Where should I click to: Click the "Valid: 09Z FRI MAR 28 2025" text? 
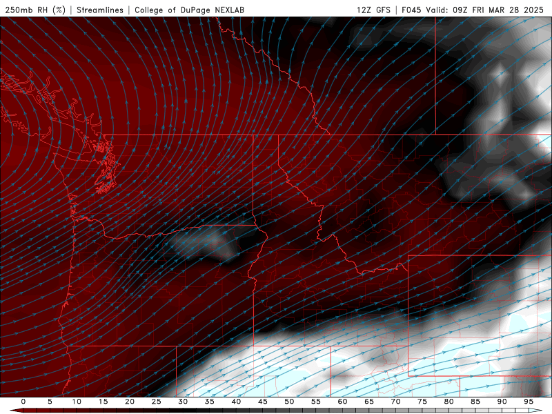click(485, 10)
